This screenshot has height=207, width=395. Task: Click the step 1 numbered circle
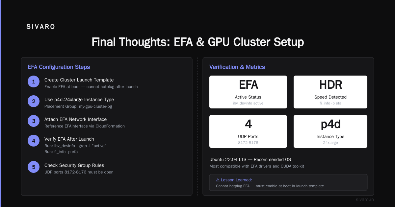34,81
